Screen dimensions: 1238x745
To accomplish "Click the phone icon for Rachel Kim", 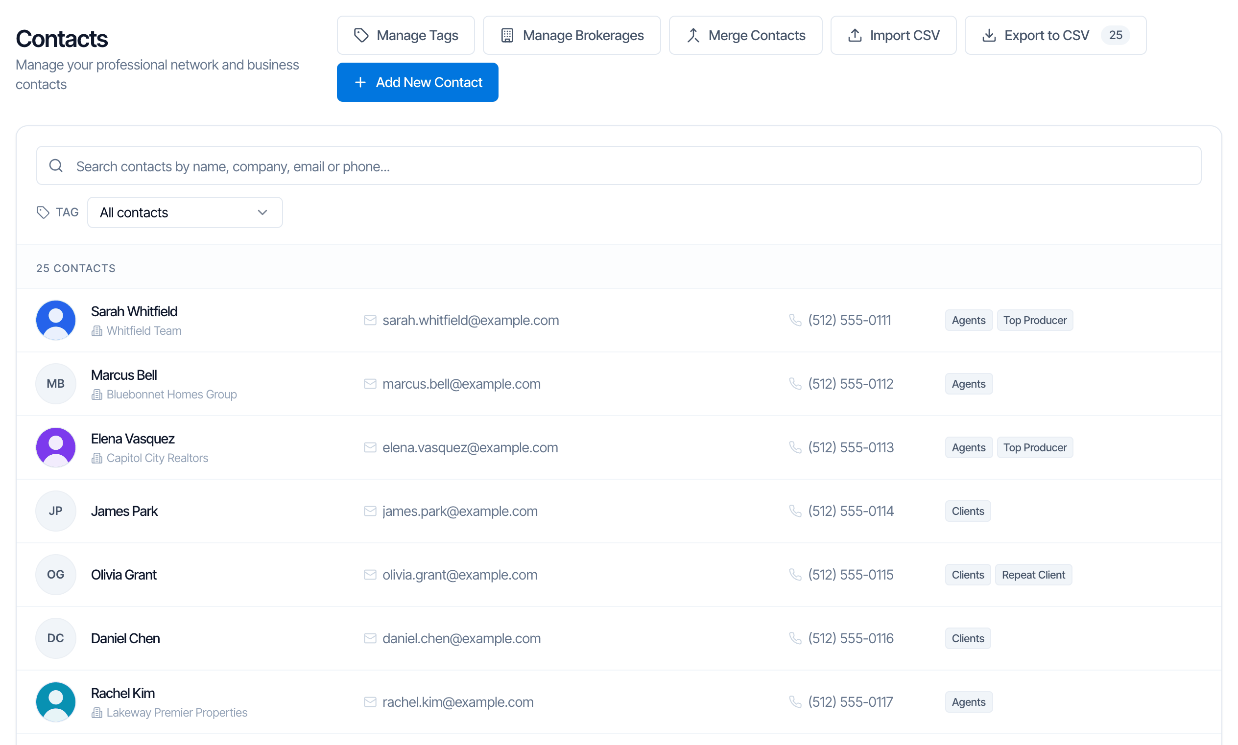I will 795,702.
